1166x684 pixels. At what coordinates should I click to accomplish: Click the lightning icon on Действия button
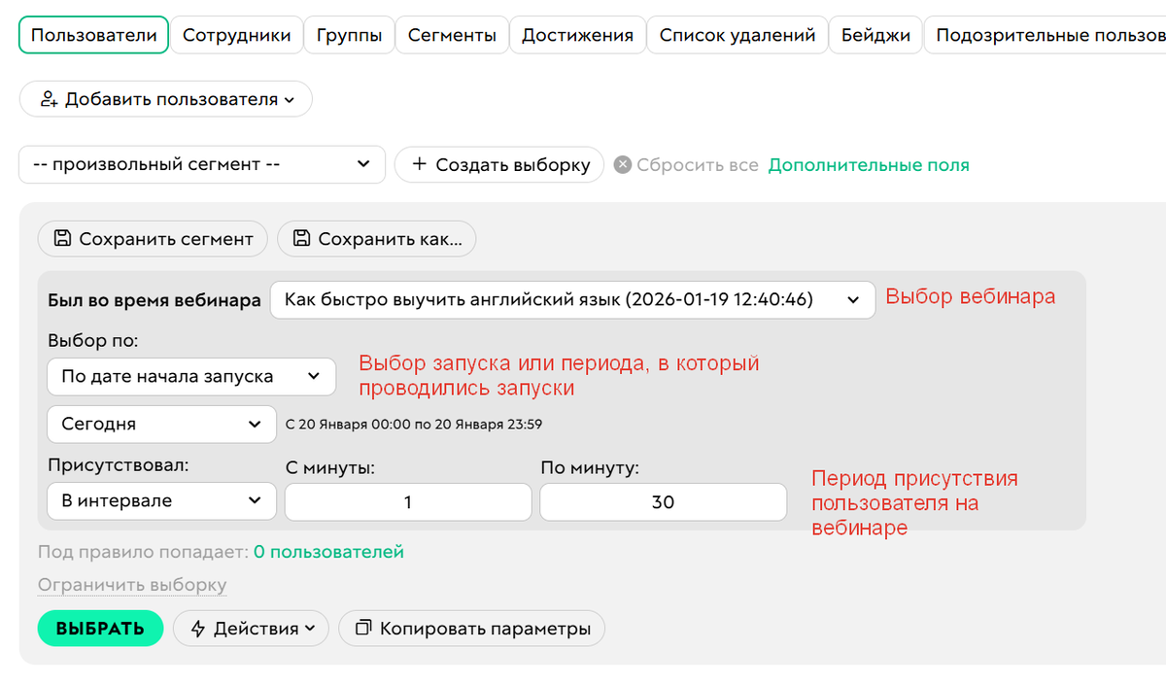(197, 628)
